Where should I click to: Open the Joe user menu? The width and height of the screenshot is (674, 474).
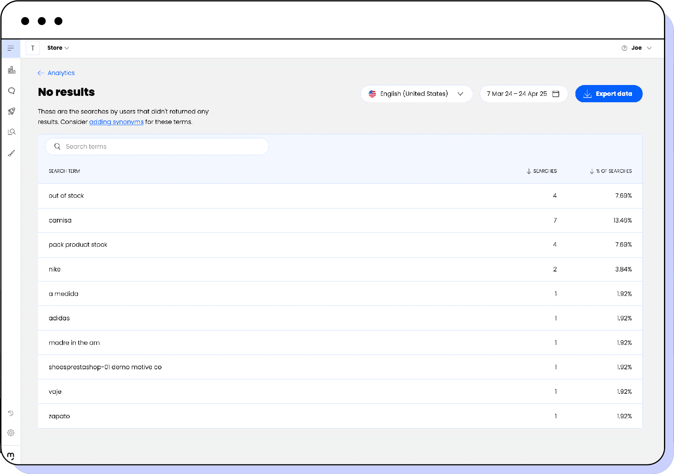[641, 48]
